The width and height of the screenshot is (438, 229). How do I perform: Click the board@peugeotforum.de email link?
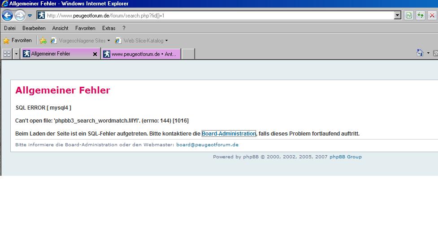pos(207,145)
